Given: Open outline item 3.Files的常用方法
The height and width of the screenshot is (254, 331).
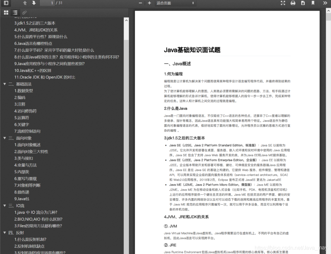Looking at the screenshot, I should click(38, 226).
